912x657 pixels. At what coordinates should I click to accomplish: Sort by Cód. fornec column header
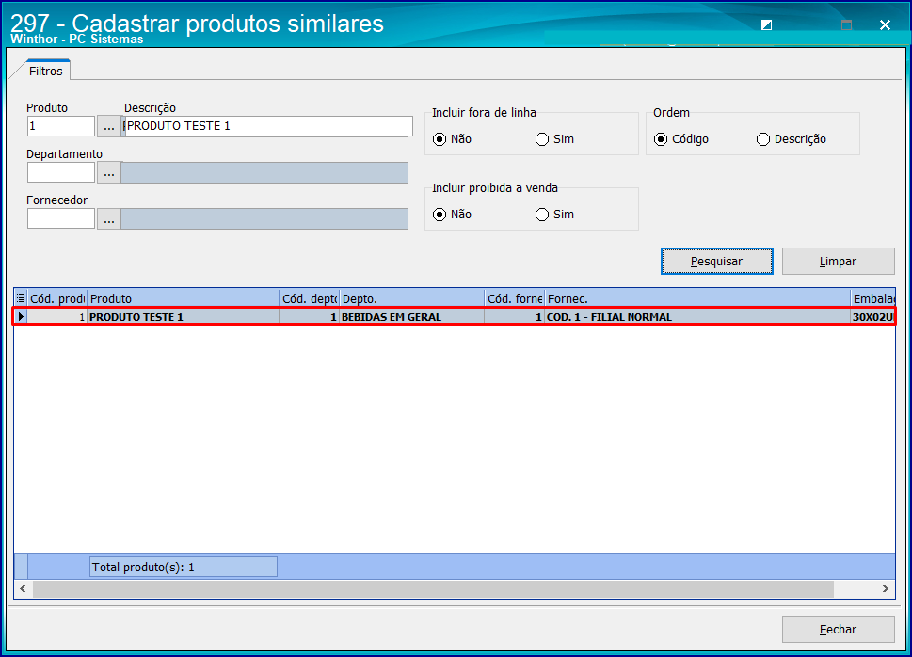[x=515, y=298]
